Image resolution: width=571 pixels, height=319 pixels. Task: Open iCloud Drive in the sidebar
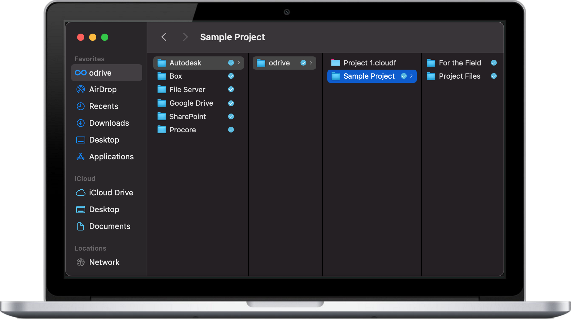pos(111,192)
